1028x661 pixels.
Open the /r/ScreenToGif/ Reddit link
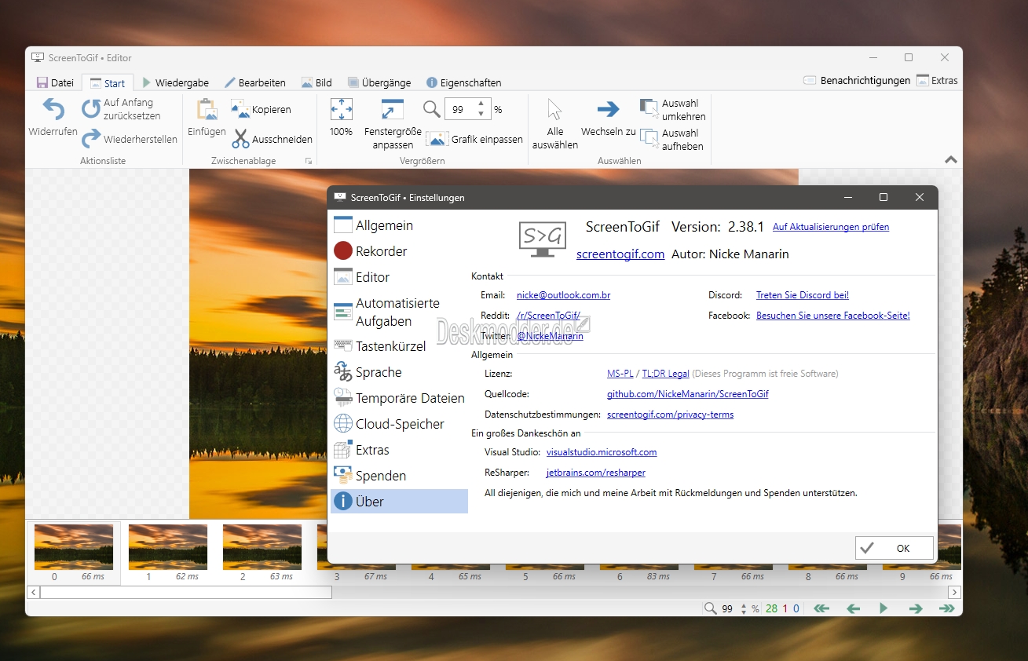point(548,316)
